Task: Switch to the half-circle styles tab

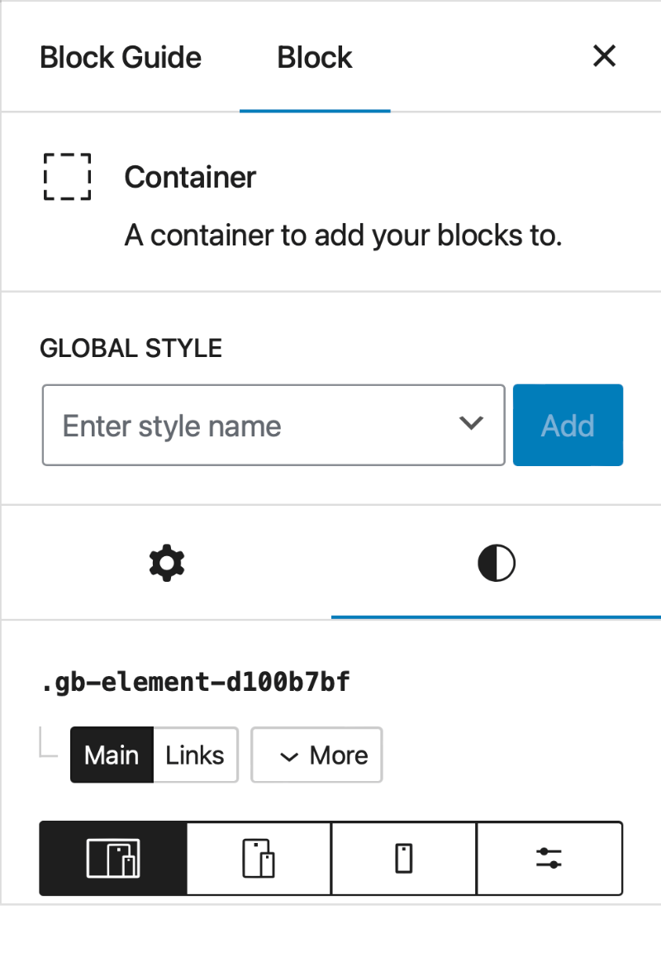Action: [497, 564]
